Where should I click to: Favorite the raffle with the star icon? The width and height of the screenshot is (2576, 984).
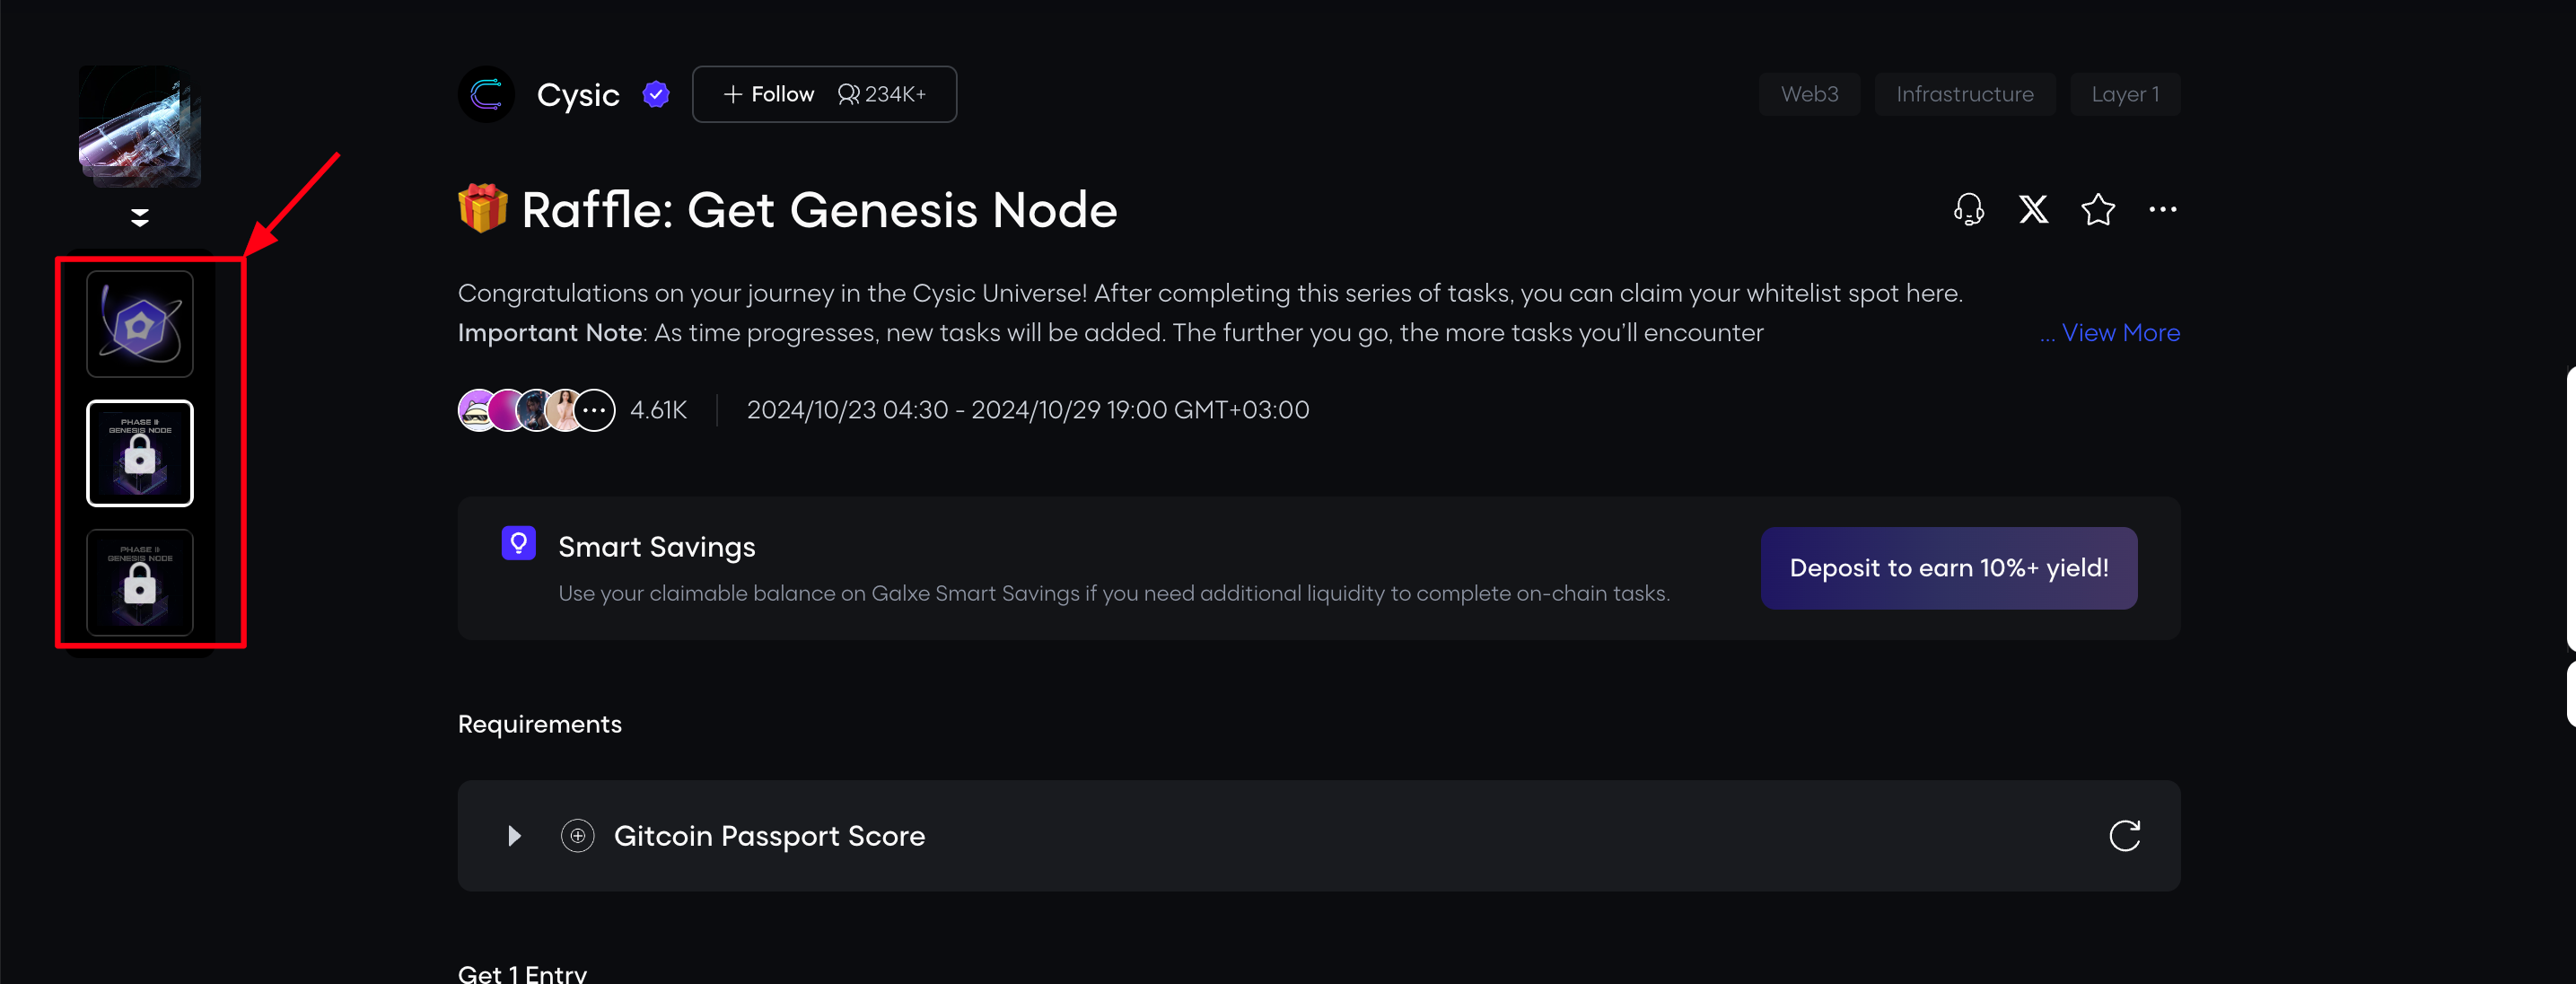point(2098,209)
